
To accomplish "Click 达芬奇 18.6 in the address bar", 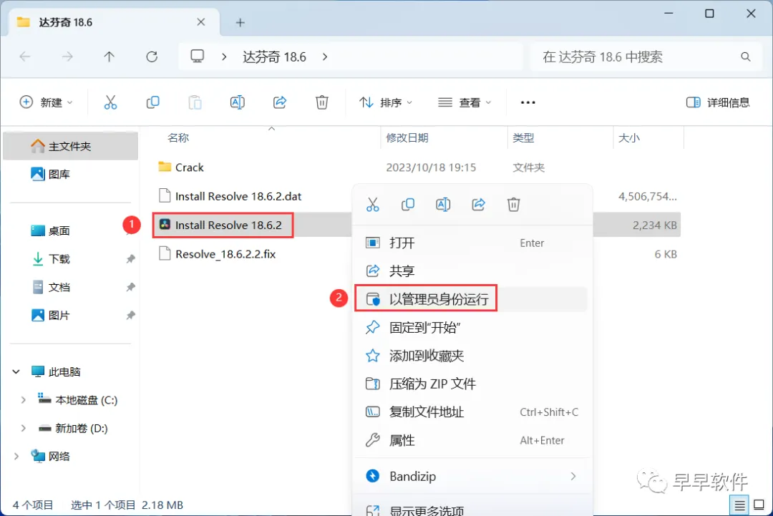I will 274,57.
